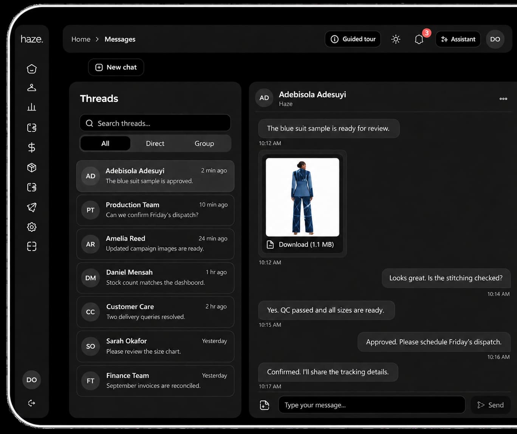Screen dimensions: 517x434
Task: Open the home icon in the sidebar
Action: coord(32,69)
